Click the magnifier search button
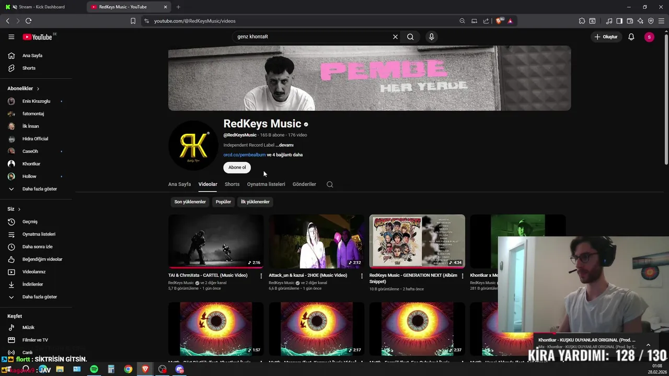 (410, 37)
